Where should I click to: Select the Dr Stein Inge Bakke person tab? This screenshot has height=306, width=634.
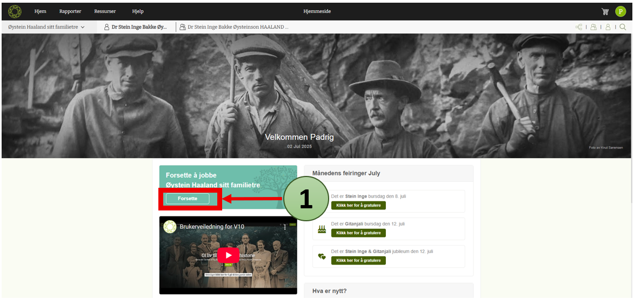pos(136,27)
